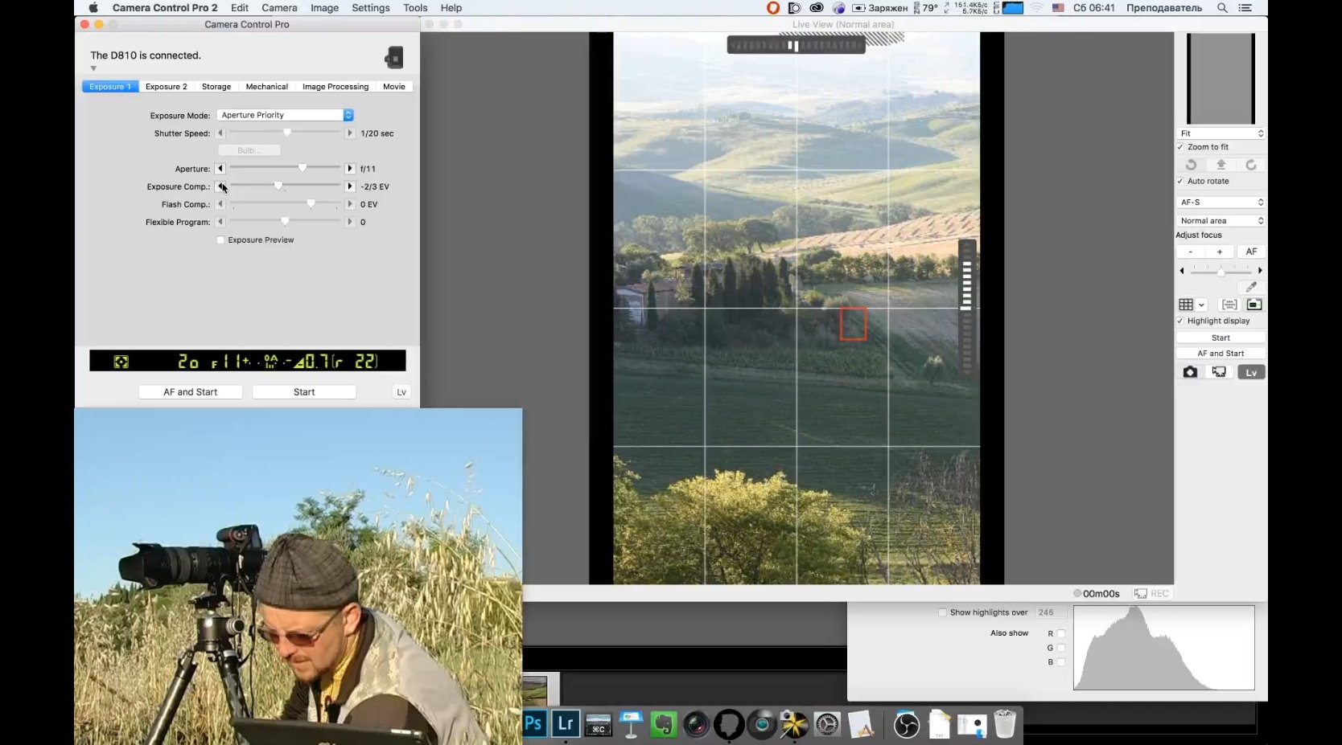This screenshot has width=1342, height=745.
Task: Open the AF-S focus mode dropdown
Action: click(1221, 202)
